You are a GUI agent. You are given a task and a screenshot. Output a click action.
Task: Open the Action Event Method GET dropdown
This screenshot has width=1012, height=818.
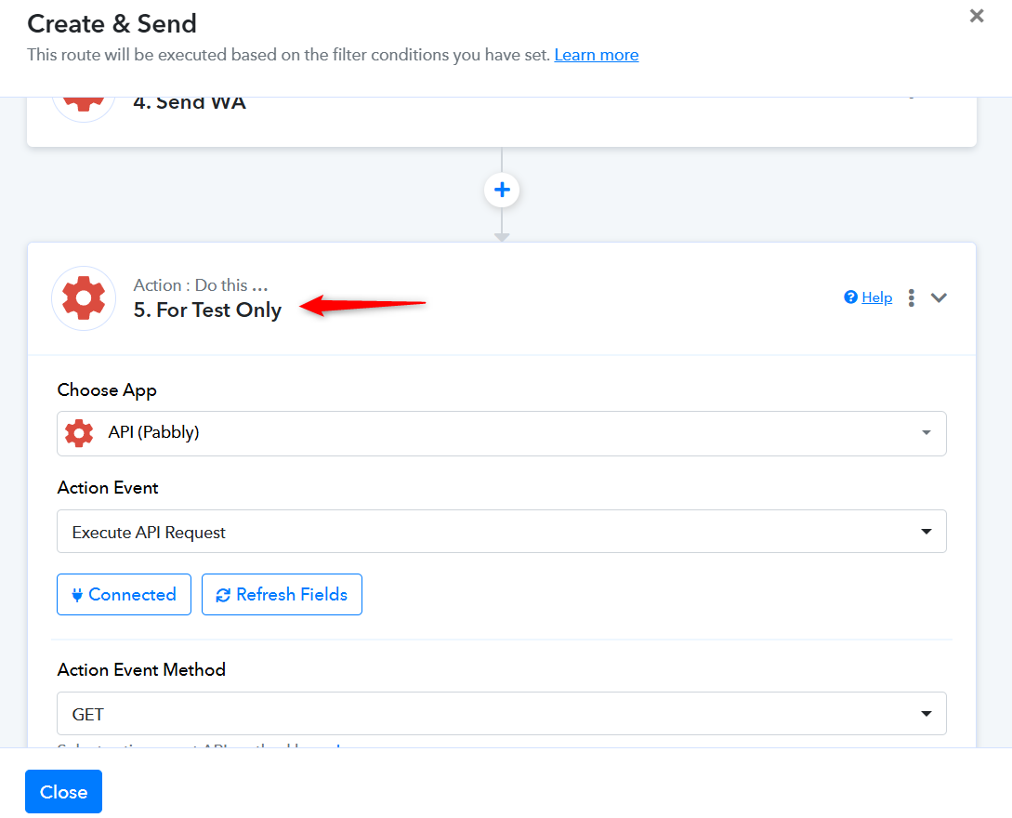tap(926, 714)
